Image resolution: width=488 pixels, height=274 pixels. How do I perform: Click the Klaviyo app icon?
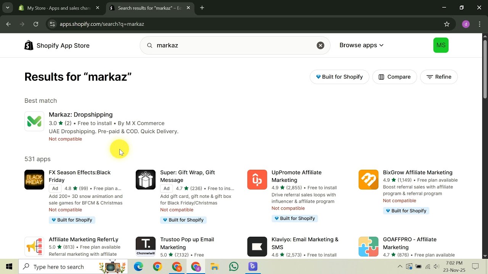point(257,247)
